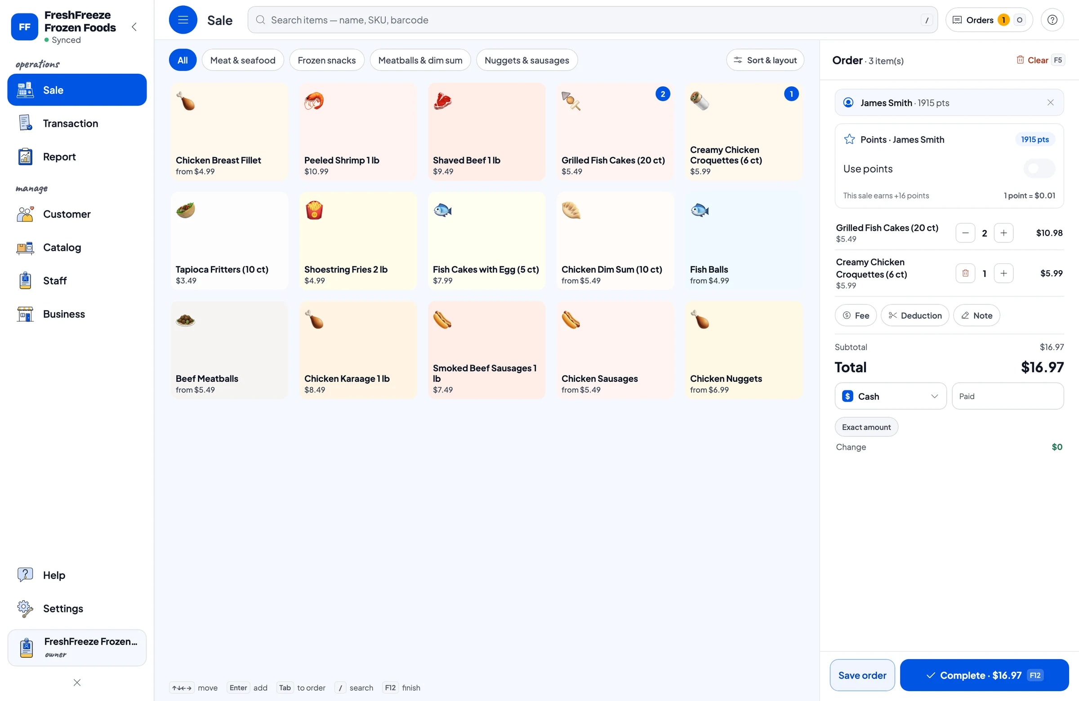The width and height of the screenshot is (1079, 701).
Task: Focus the item search field
Action: pos(592,20)
